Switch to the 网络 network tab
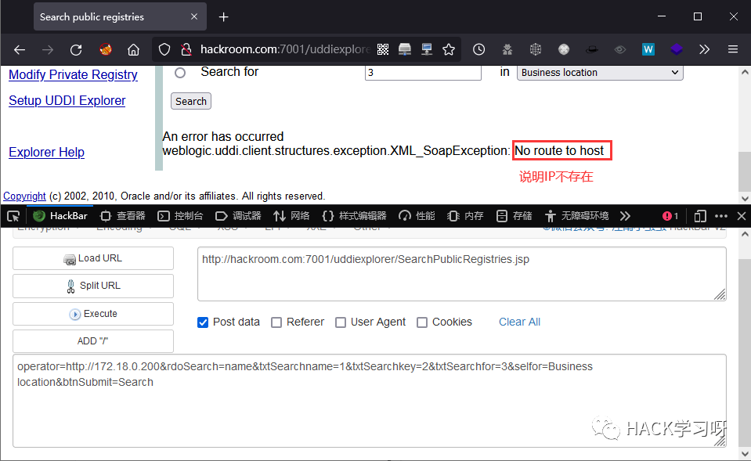751x461 pixels. tap(291, 216)
